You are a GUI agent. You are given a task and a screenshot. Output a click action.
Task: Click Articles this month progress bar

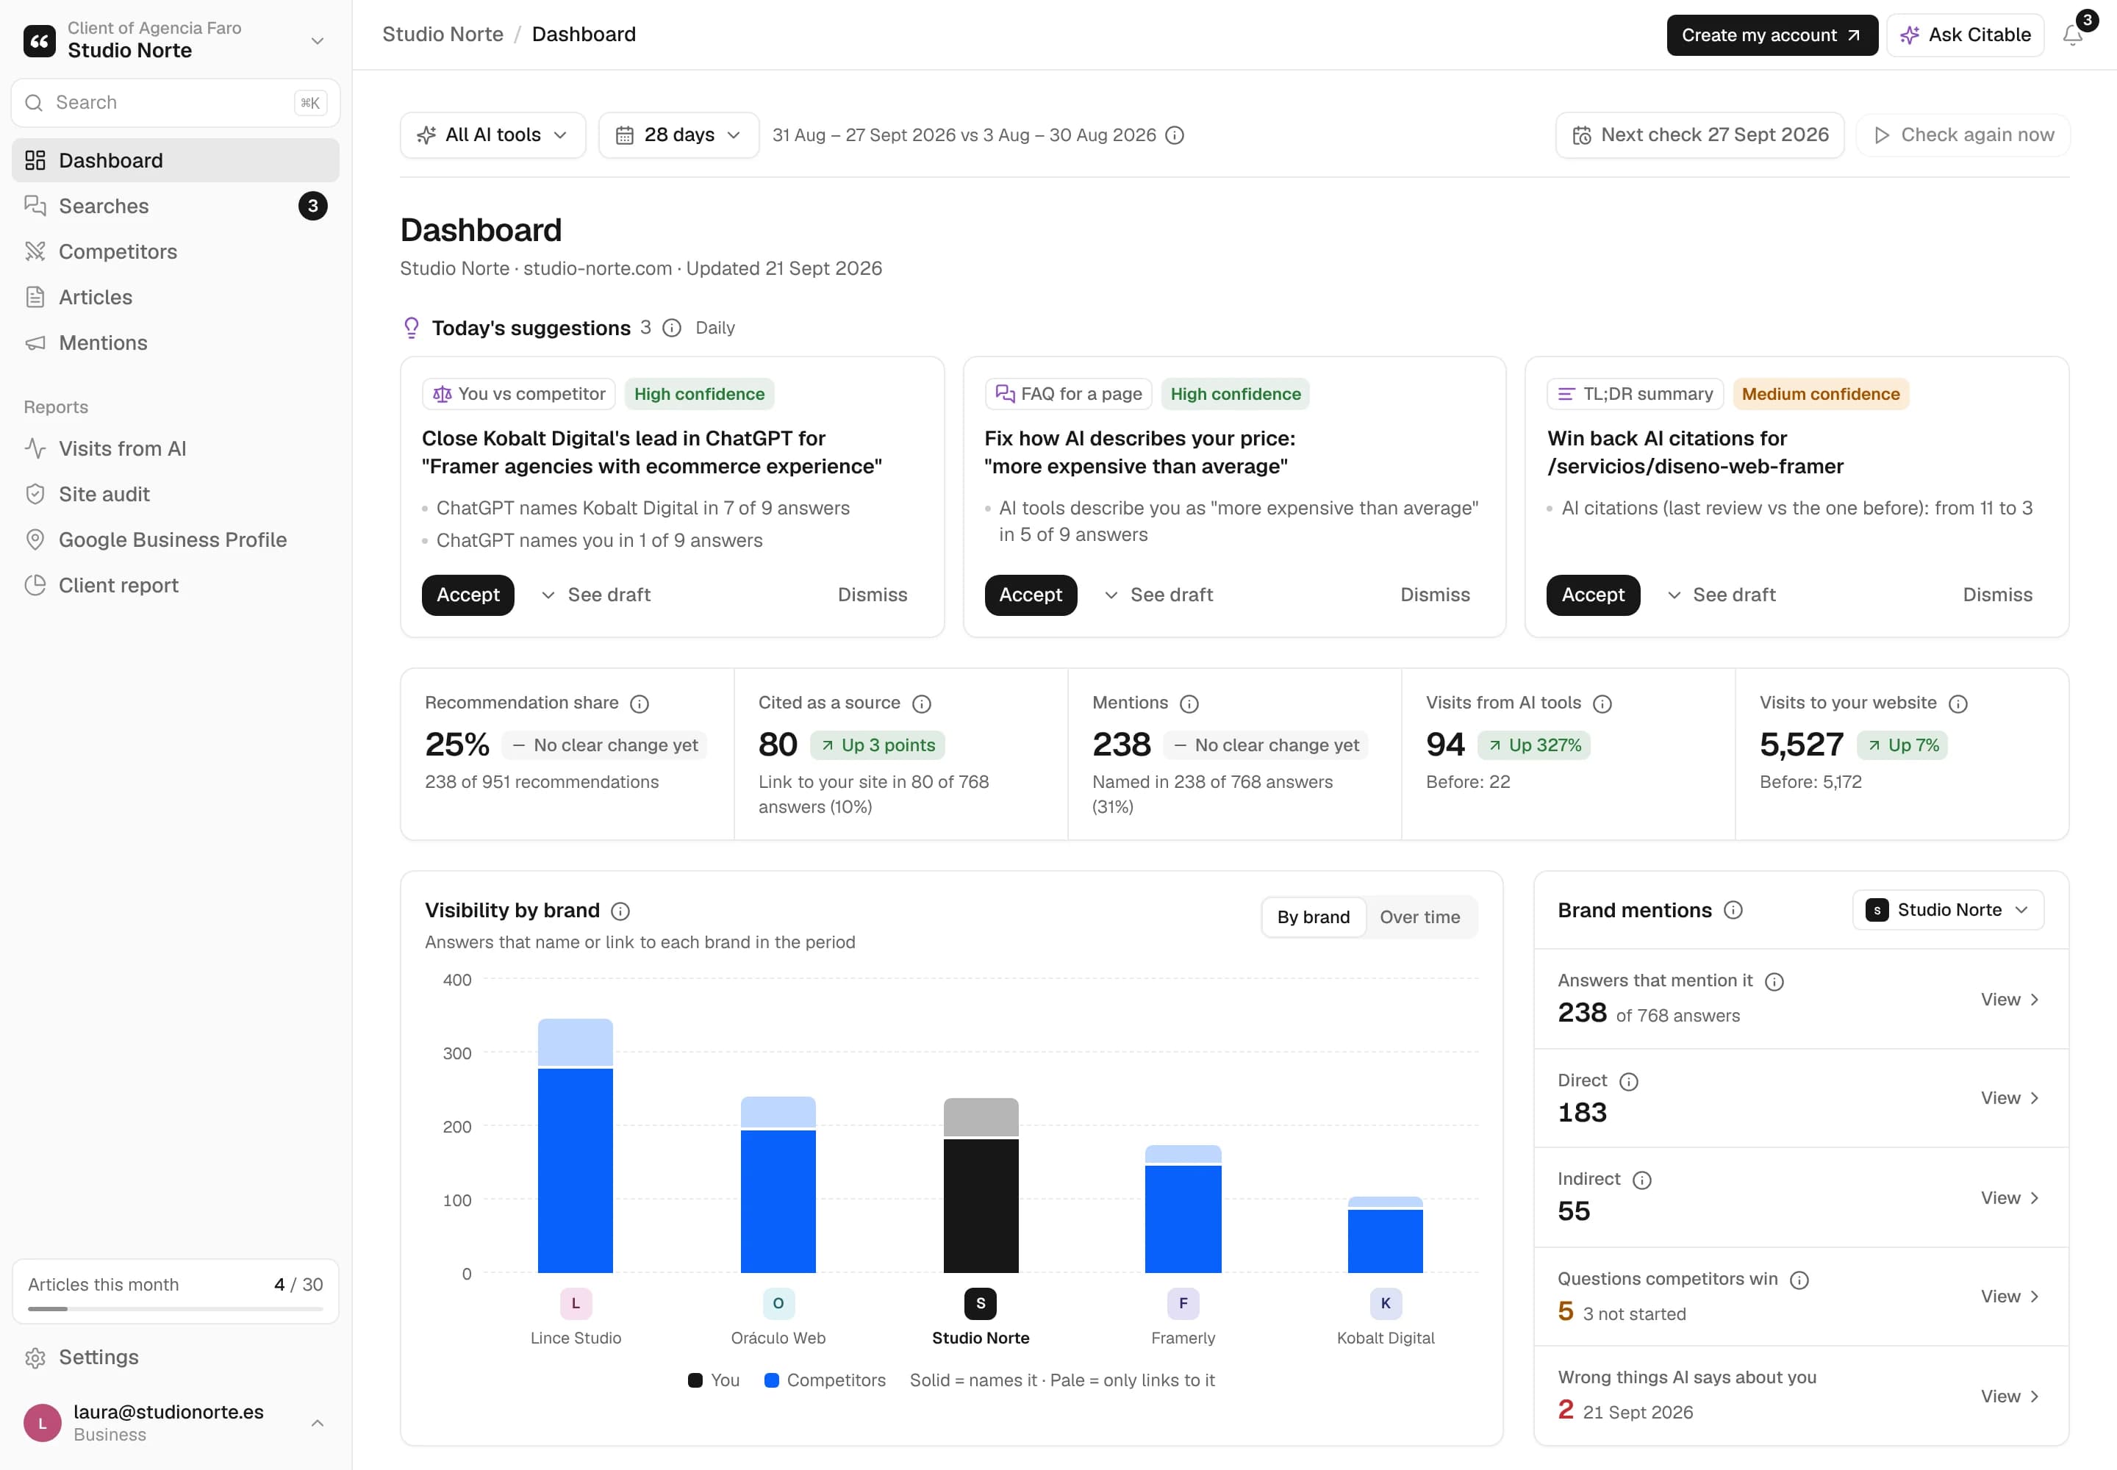[x=175, y=1309]
